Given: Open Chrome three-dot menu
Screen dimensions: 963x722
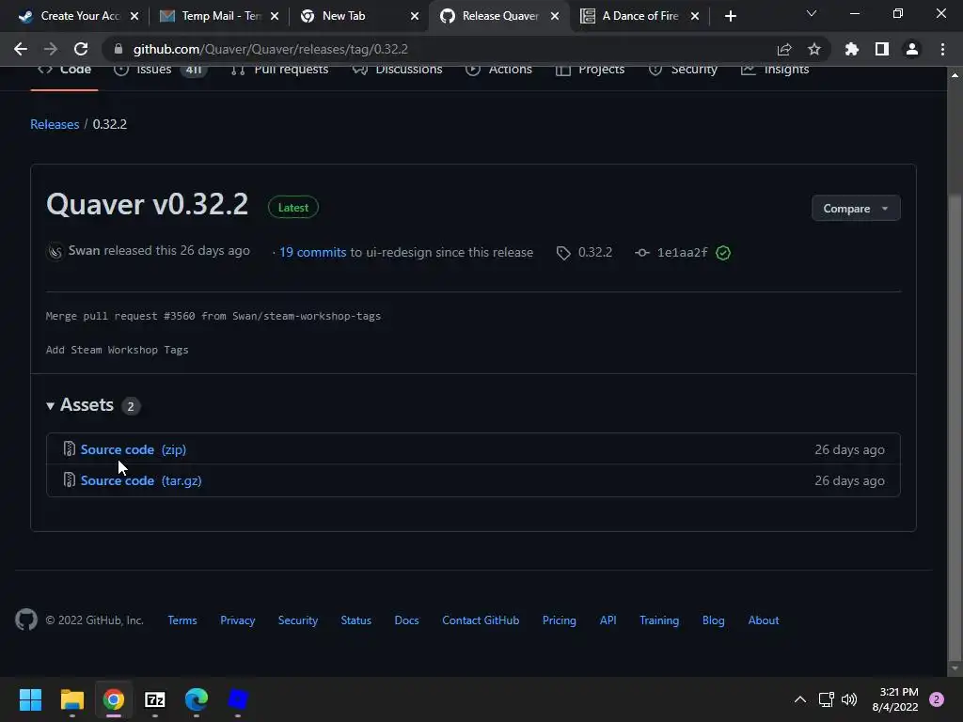Looking at the screenshot, I should coord(942,49).
